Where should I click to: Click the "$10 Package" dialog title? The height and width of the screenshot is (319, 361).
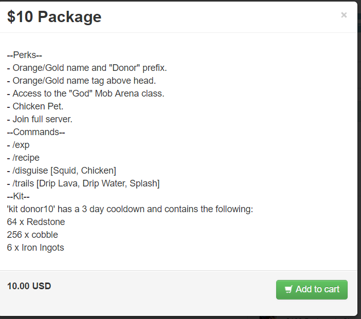click(x=54, y=17)
